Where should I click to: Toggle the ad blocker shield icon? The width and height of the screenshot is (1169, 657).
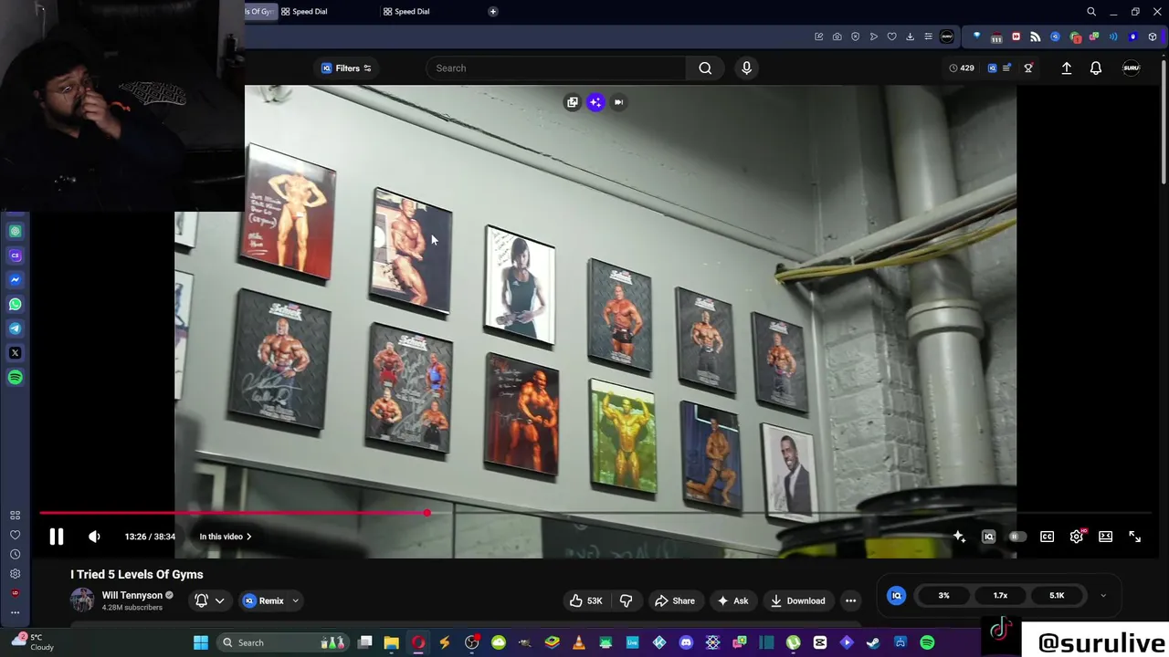(855, 36)
